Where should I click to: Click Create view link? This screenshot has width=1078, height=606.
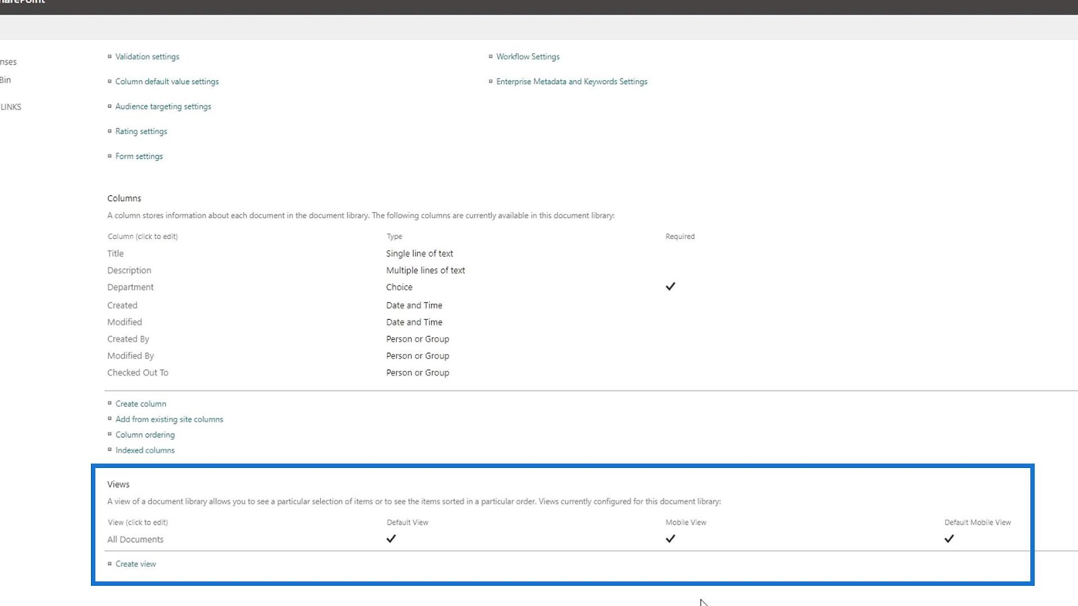pyautogui.click(x=135, y=564)
